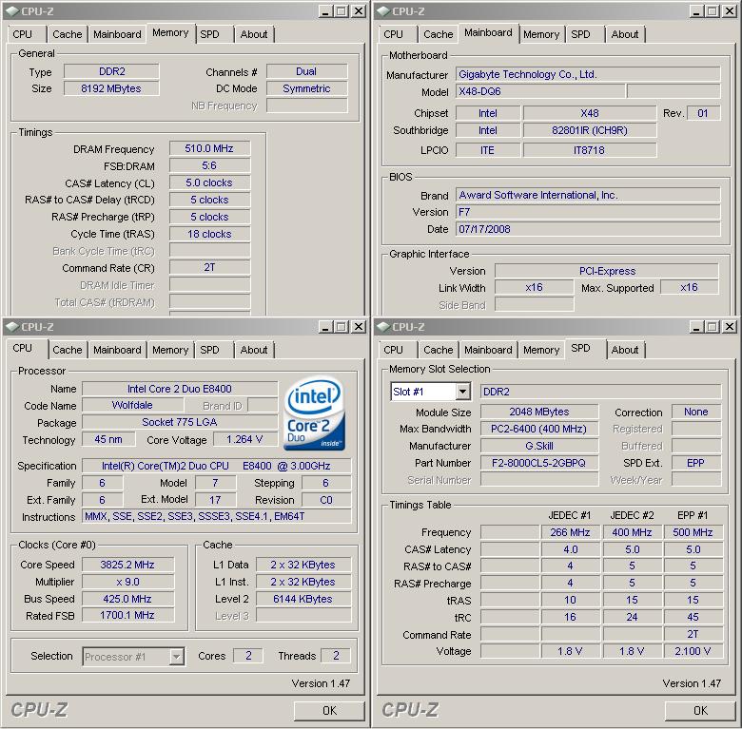This screenshot has width=742, height=729.
Task: Click the CPU-Z title icon of SPD window
Action: (x=383, y=327)
